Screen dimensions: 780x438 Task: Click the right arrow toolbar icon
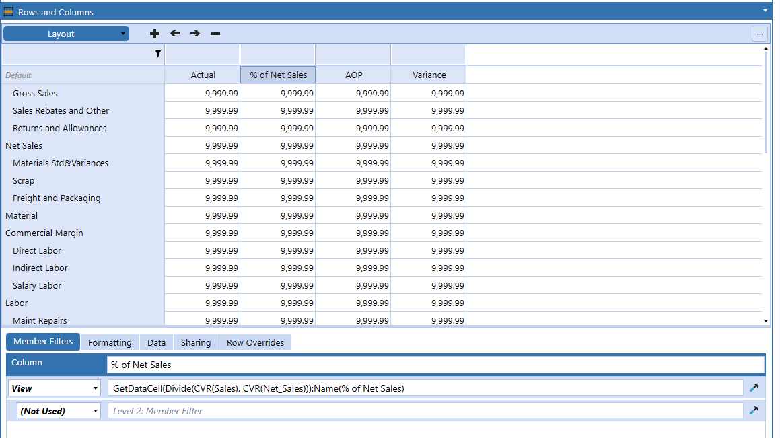pos(194,33)
